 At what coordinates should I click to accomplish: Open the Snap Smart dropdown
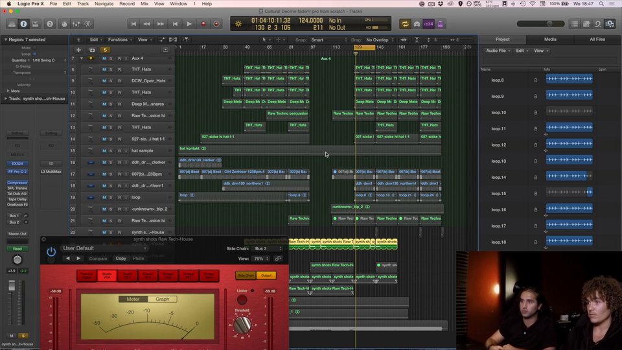click(329, 40)
